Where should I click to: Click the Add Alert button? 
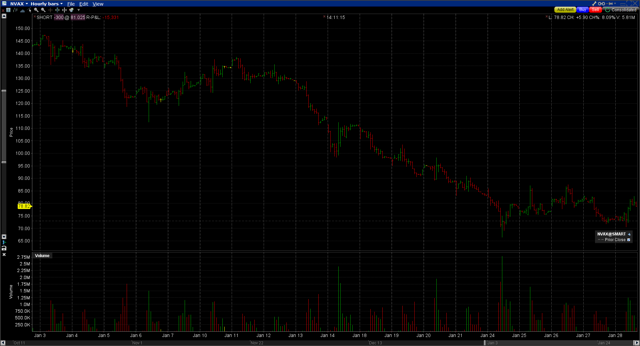pyautogui.click(x=565, y=10)
